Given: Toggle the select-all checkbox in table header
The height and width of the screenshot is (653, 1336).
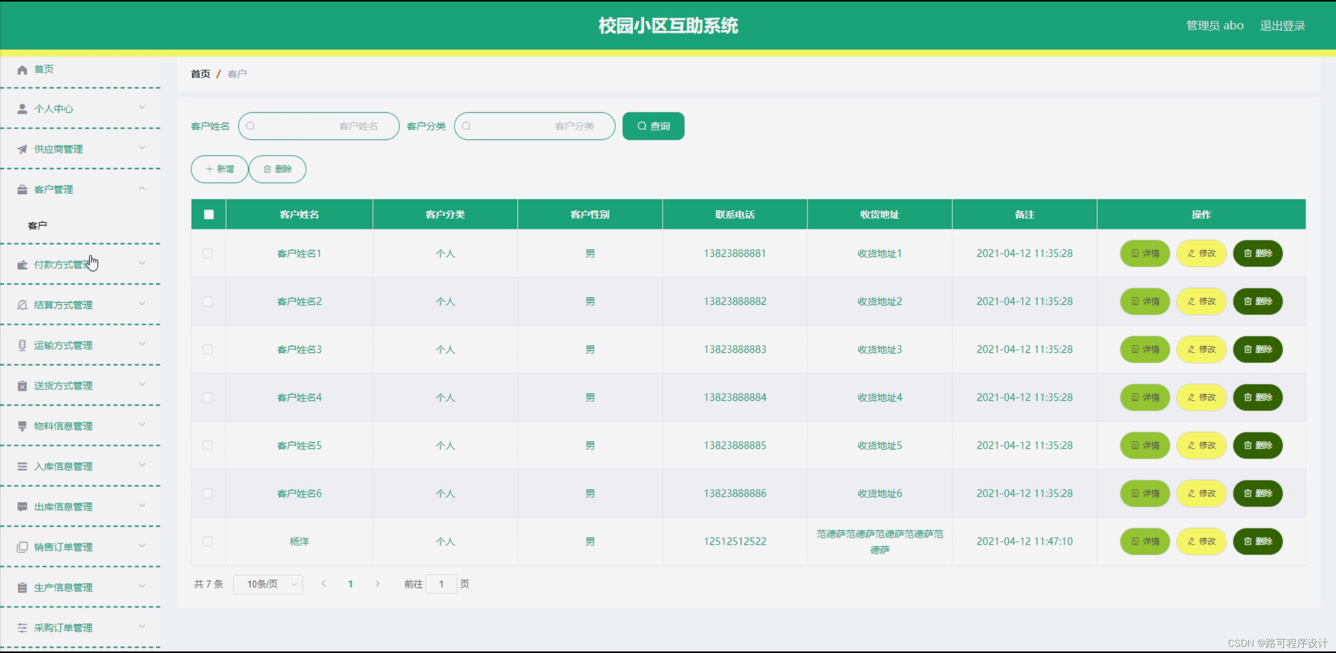Looking at the screenshot, I should (208, 214).
